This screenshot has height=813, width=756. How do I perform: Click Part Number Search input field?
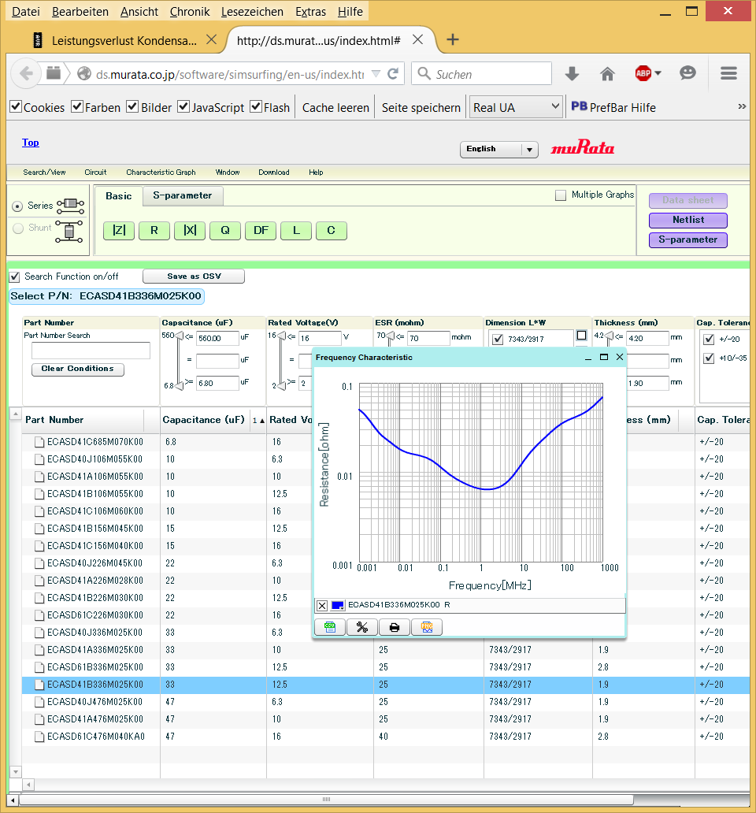click(91, 351)
